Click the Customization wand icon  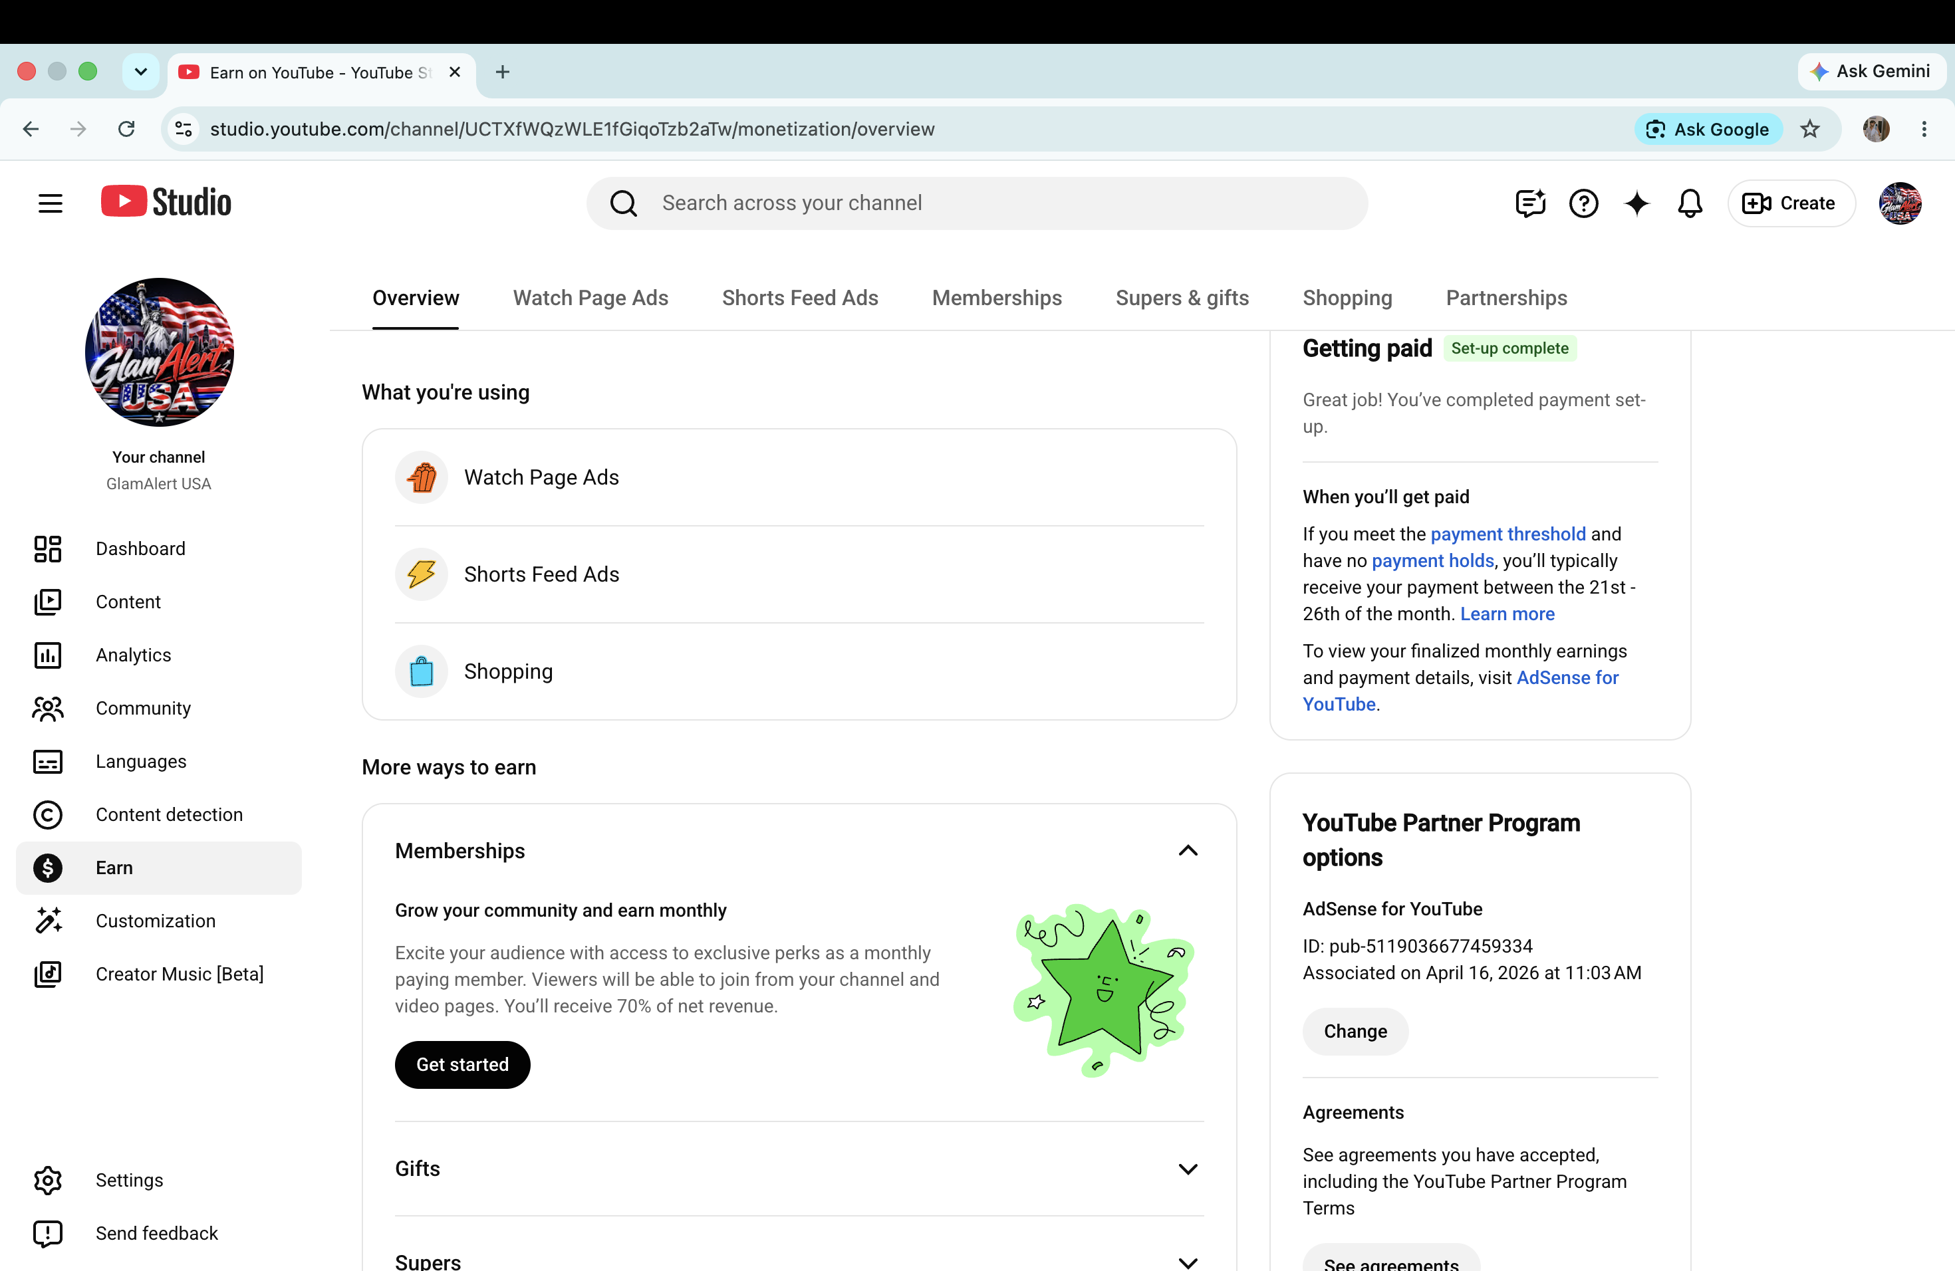[x=48, y=921]
